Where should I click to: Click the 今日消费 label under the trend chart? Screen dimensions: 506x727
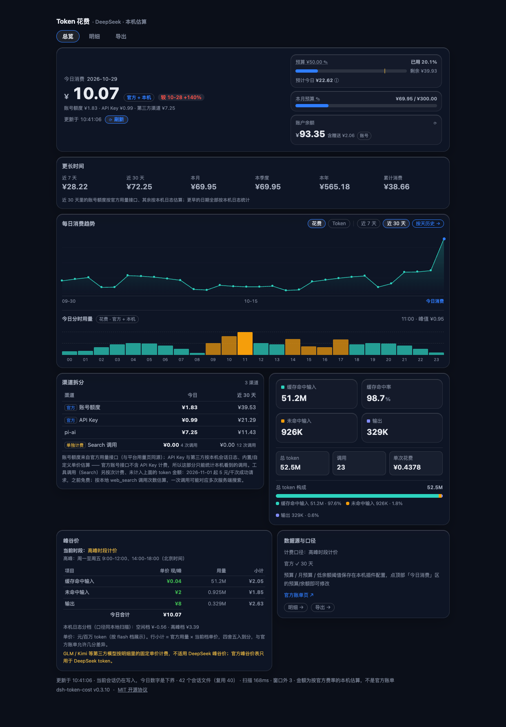(435, 301)
